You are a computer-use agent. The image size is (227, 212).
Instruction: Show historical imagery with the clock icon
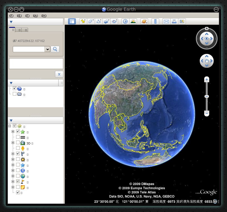tap(125, 21)
